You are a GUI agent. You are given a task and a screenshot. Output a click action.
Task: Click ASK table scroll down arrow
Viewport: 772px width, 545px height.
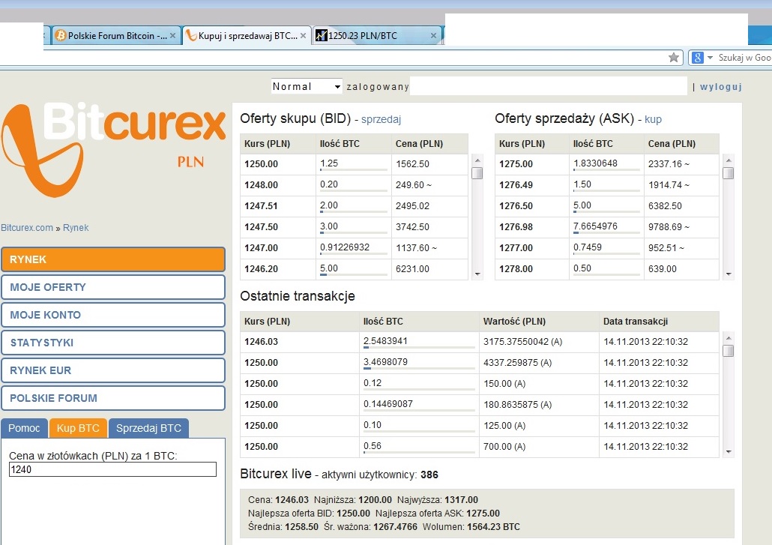(x=729, y=274)
